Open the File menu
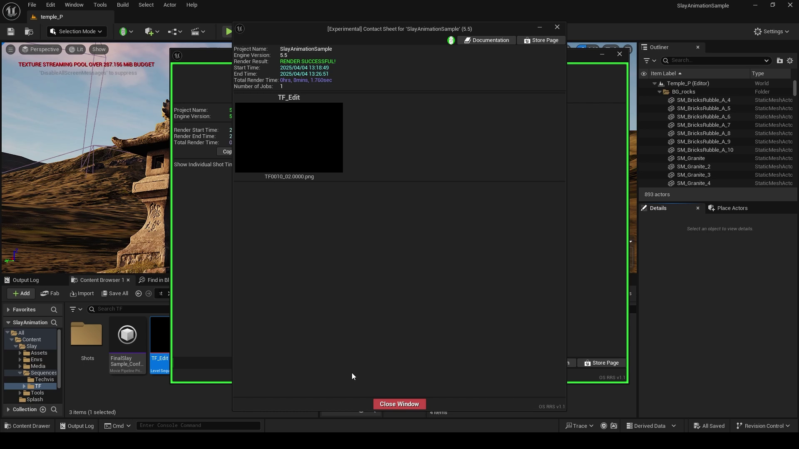Image resolution: width=799 pixels, height=449 pixels. (x=32, y=5)
